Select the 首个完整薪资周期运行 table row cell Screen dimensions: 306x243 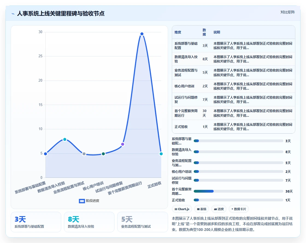(186, 113)
